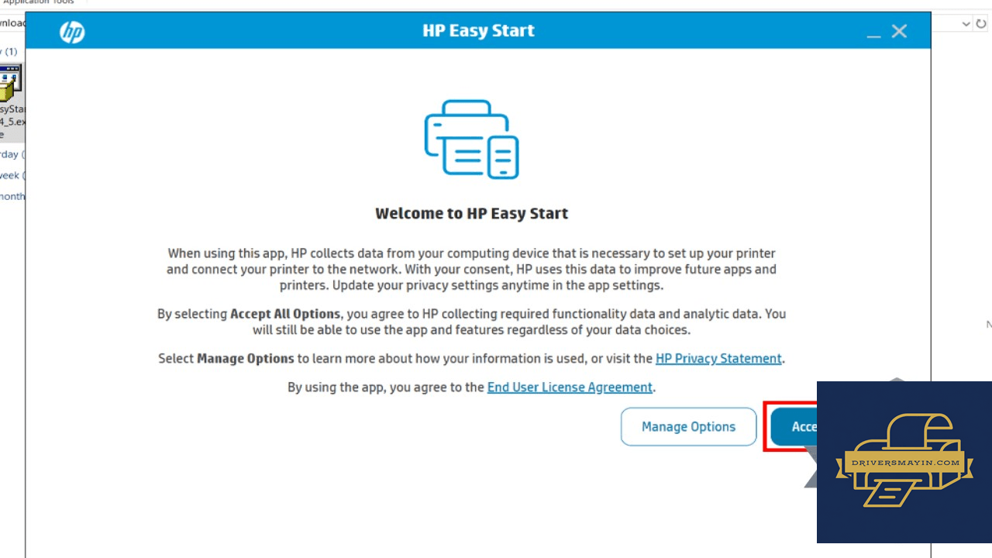Open Manage Options for privacy settings
This screenshot has width=992, height=558.
pos(688,427)
